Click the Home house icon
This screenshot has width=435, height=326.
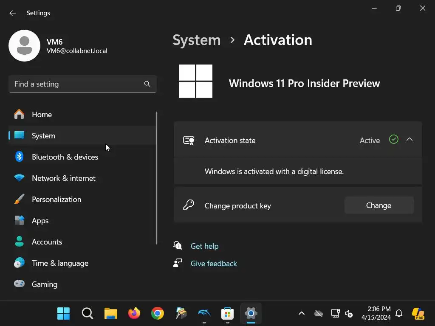[19, 114]
